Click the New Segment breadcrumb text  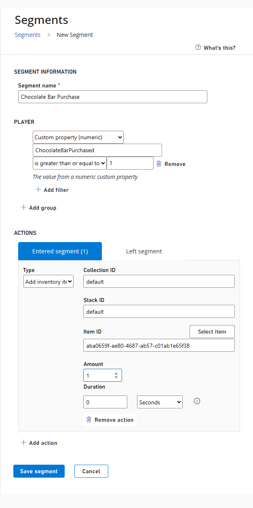(x=75, y=35)
